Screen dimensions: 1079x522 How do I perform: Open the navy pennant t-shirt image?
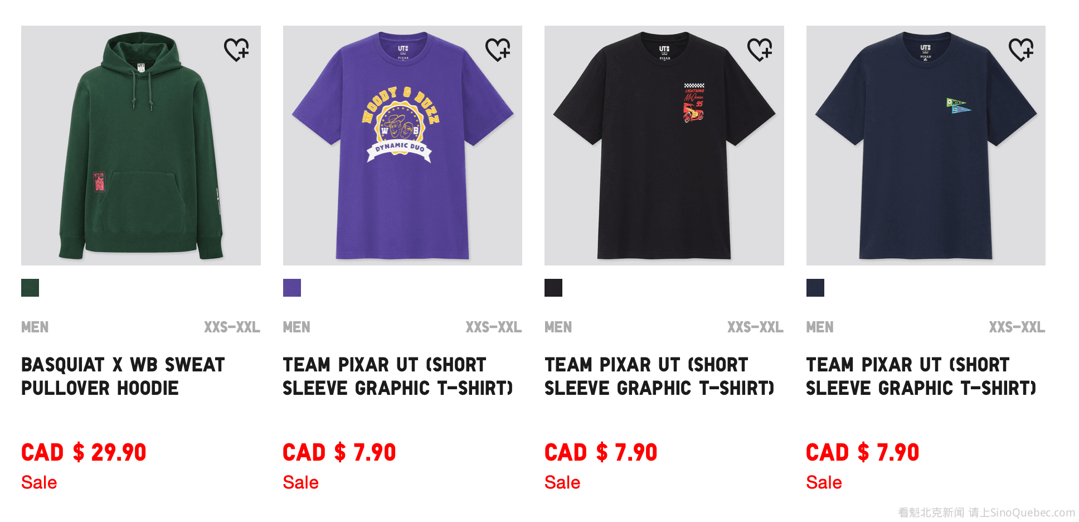(x=926, y=146)
